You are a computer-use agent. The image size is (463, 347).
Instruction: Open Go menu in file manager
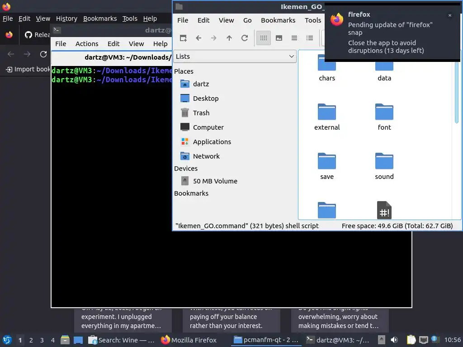(x=247, y=20)
